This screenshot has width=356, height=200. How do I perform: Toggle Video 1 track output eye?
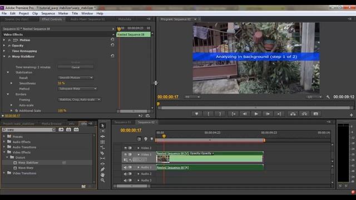click(125, 154)
